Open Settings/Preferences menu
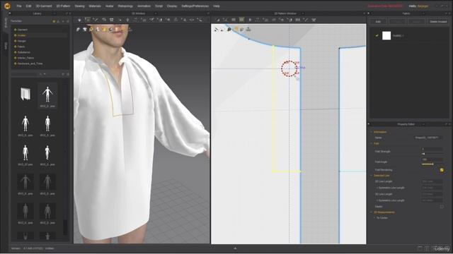This screenshot has width=453, height=254. click(x=195, y=6)
